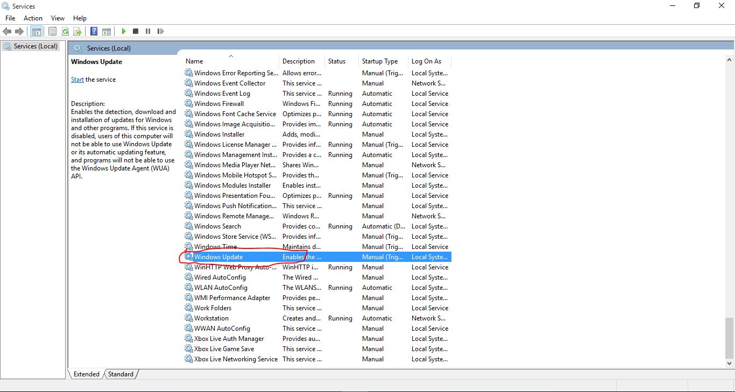Toggle the Show/Hide Action Pane icon
Image resolution: width=735 pixels, height=392 pixels.
click(107, 31)
